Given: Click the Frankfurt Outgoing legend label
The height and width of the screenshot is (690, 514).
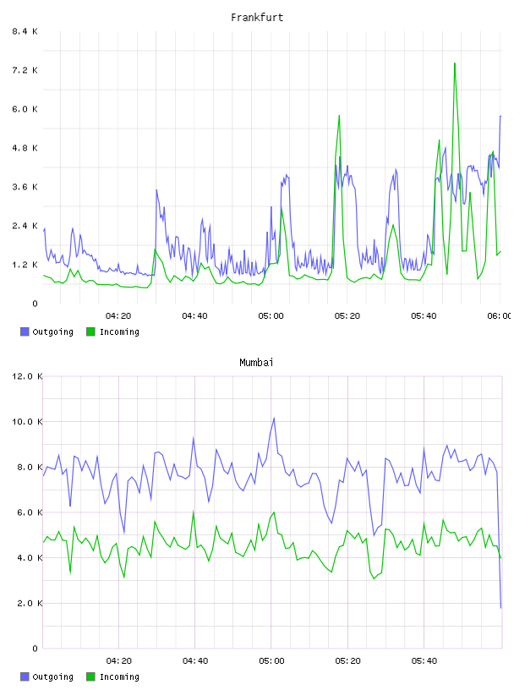Looking at the screenshot, I should click(52, 331).
